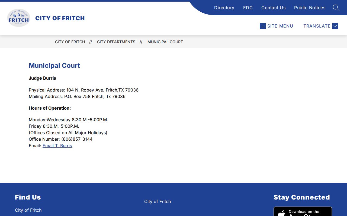Click the Friday hours line

[54, 126]
